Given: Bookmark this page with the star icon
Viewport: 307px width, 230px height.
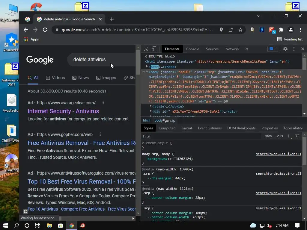Looking at the screenshot, I should (x=240, y=30).
